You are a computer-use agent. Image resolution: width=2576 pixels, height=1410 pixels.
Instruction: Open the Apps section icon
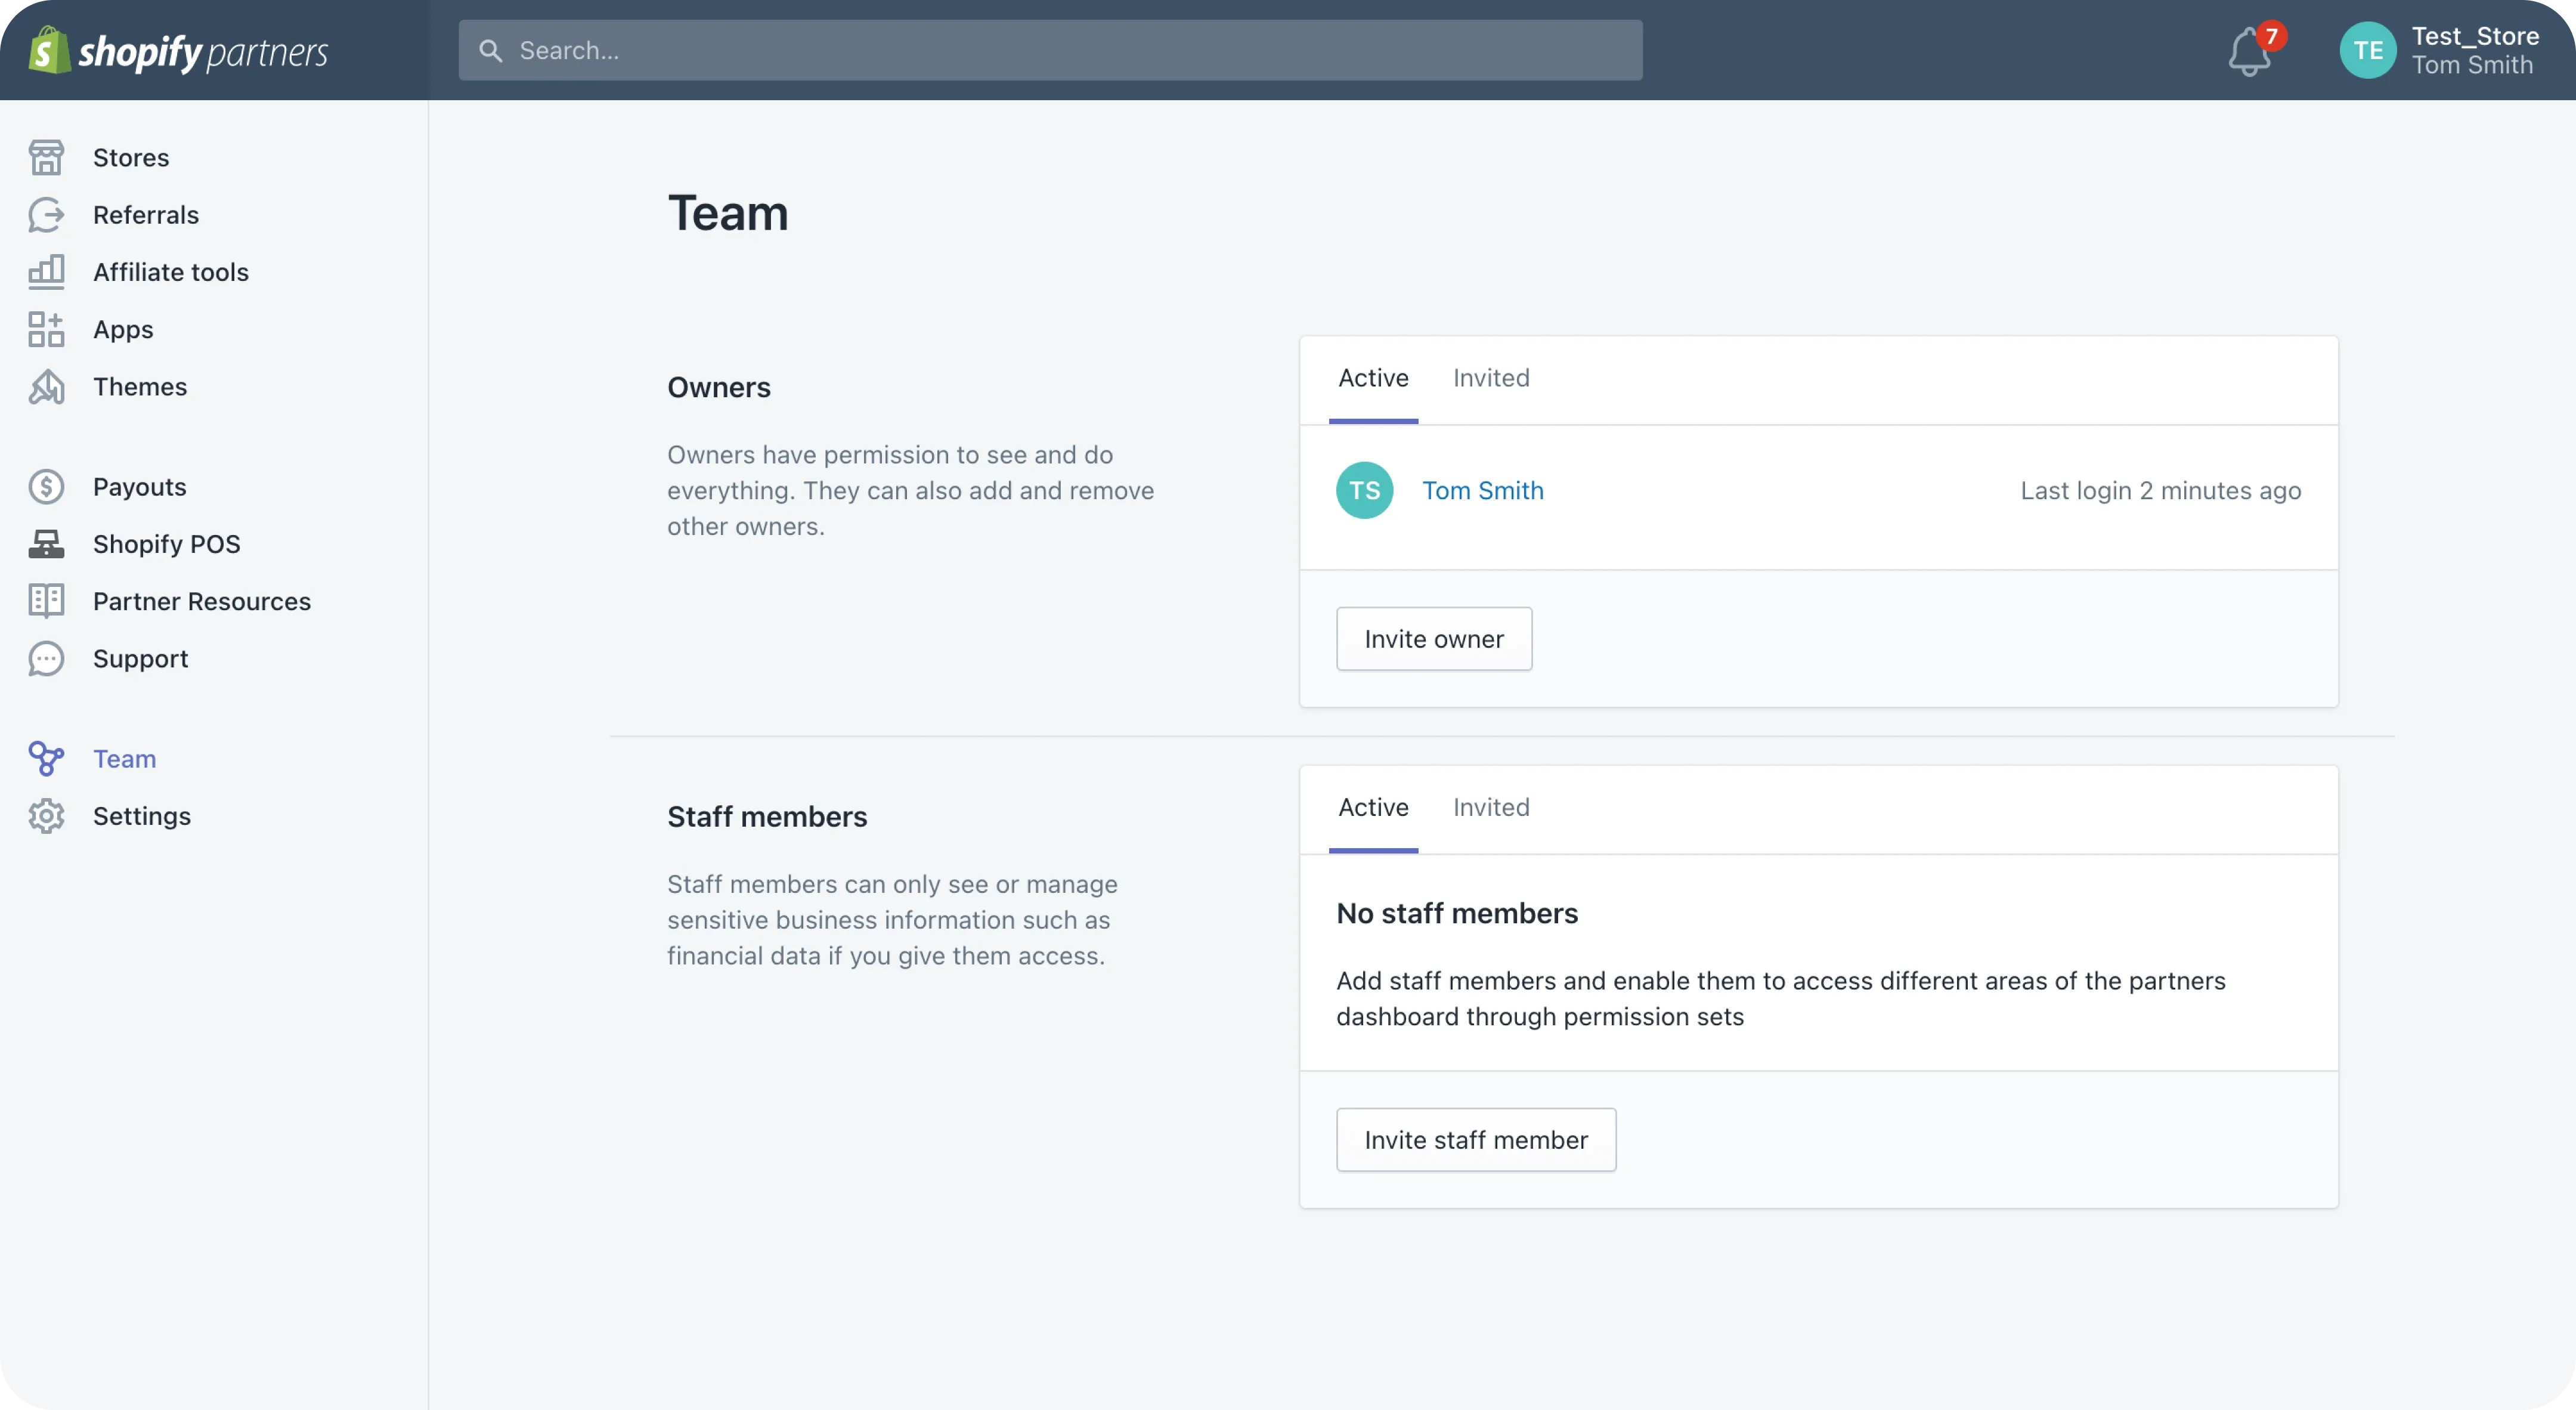tap(46, 329)
